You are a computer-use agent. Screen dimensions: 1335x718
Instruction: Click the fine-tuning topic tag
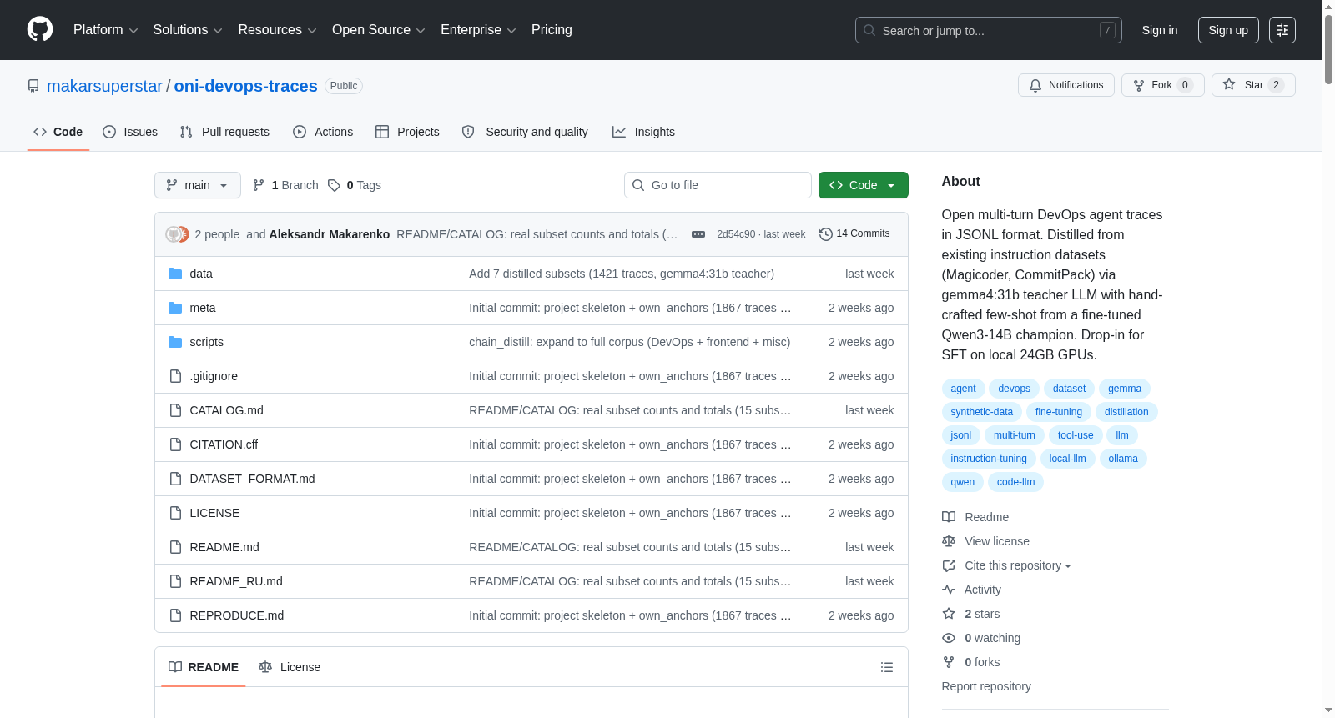point(1058,412)
